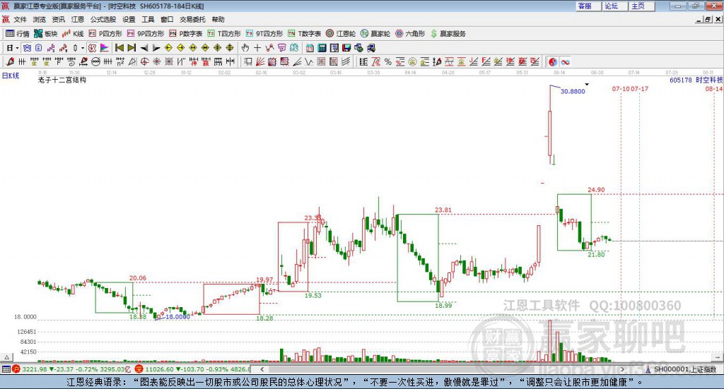The height and width of the screenshot is (389, 724).
Task: Click the save floppy disk icon
Action: pyautogui.click(x=346, y=48)
